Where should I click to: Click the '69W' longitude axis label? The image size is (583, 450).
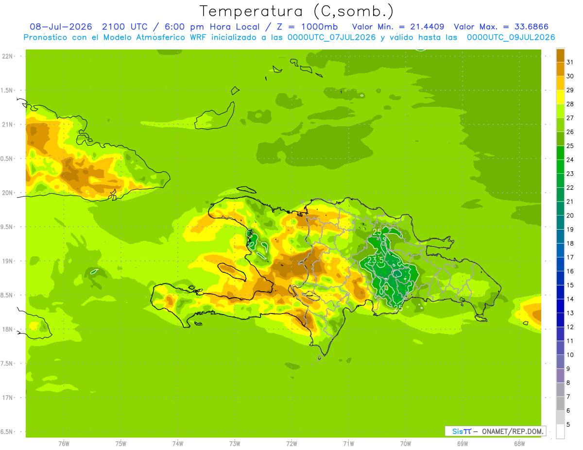click(x=463, y=443)
